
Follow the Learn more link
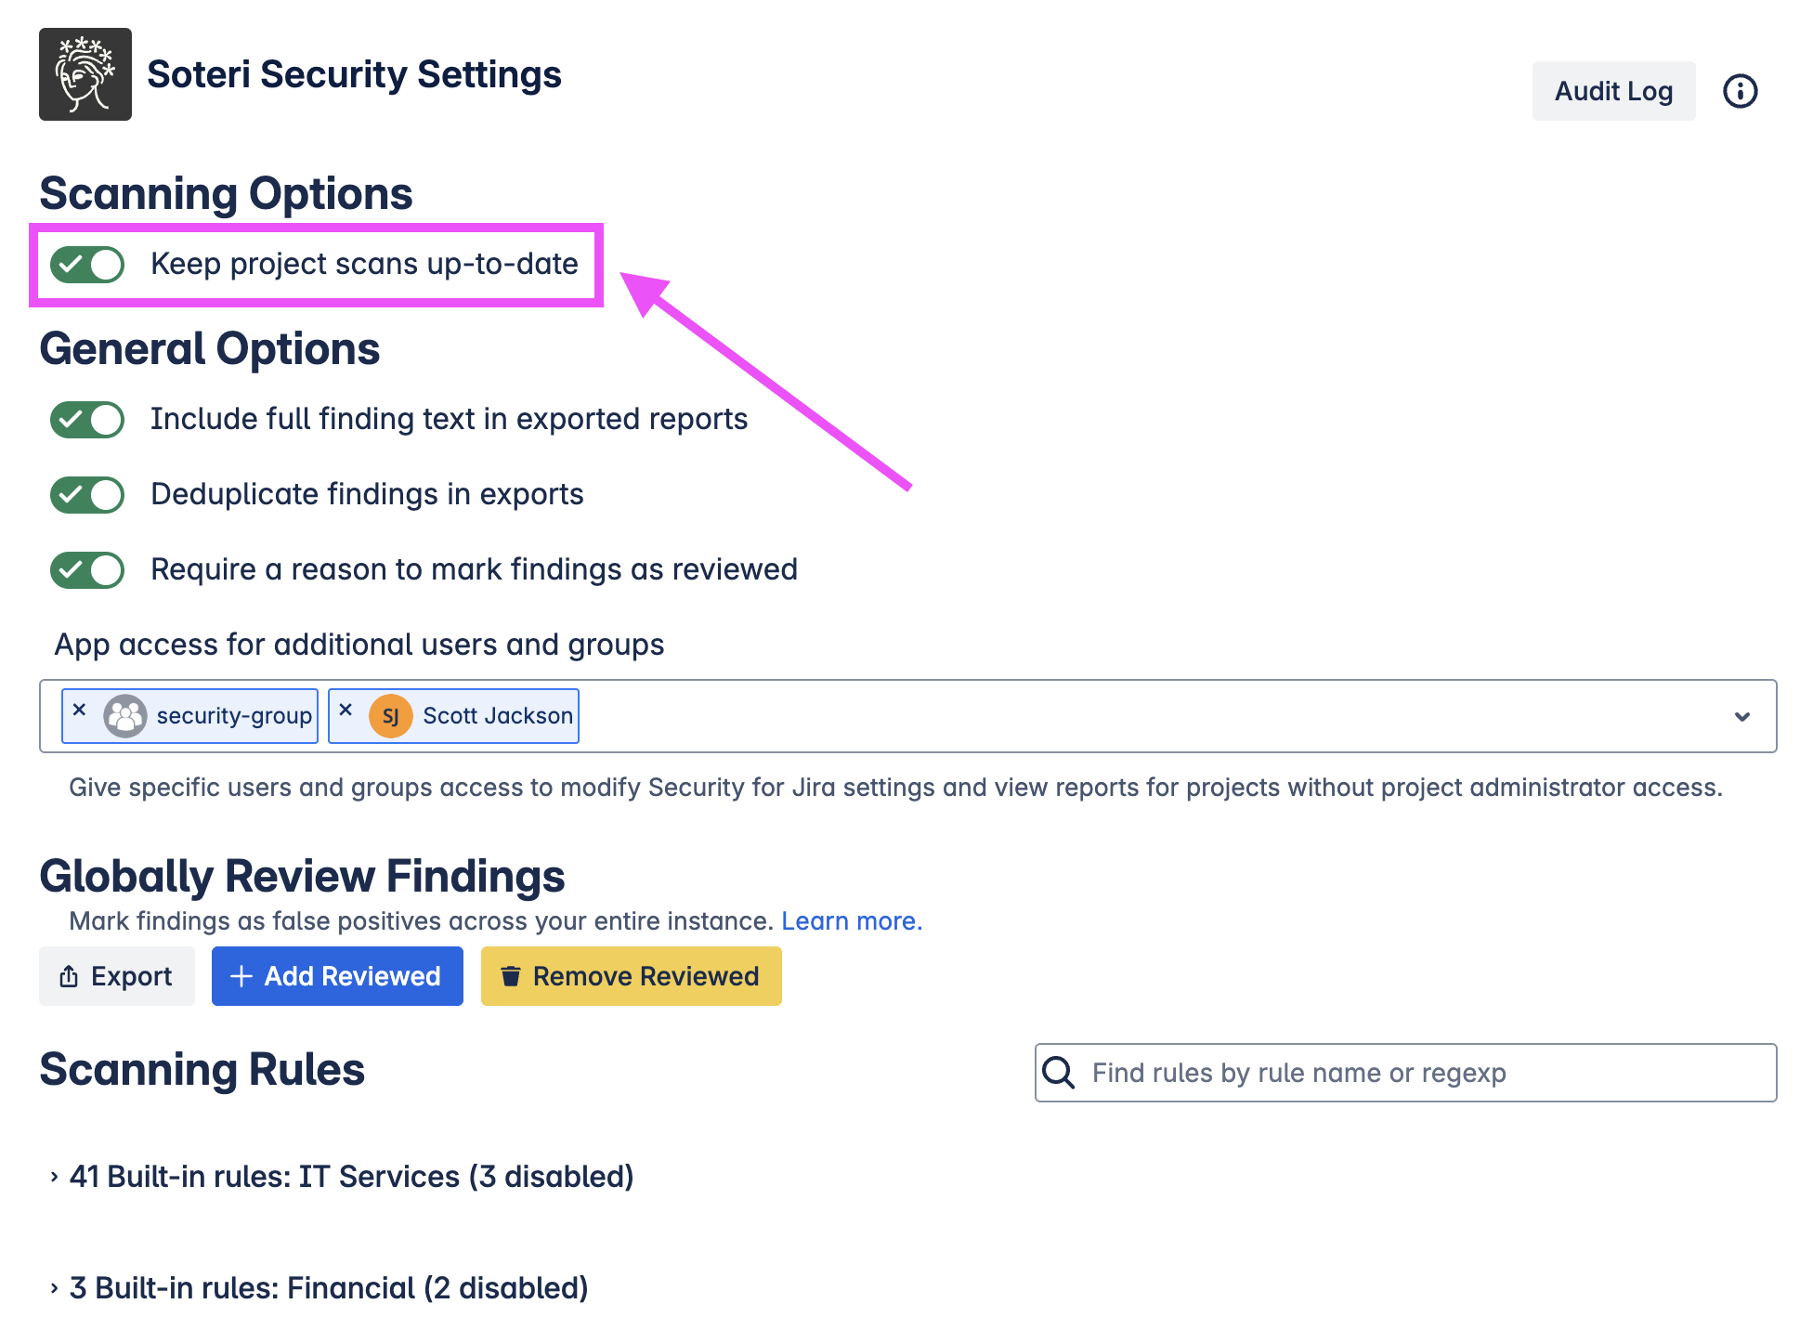(x=852, y=921)
